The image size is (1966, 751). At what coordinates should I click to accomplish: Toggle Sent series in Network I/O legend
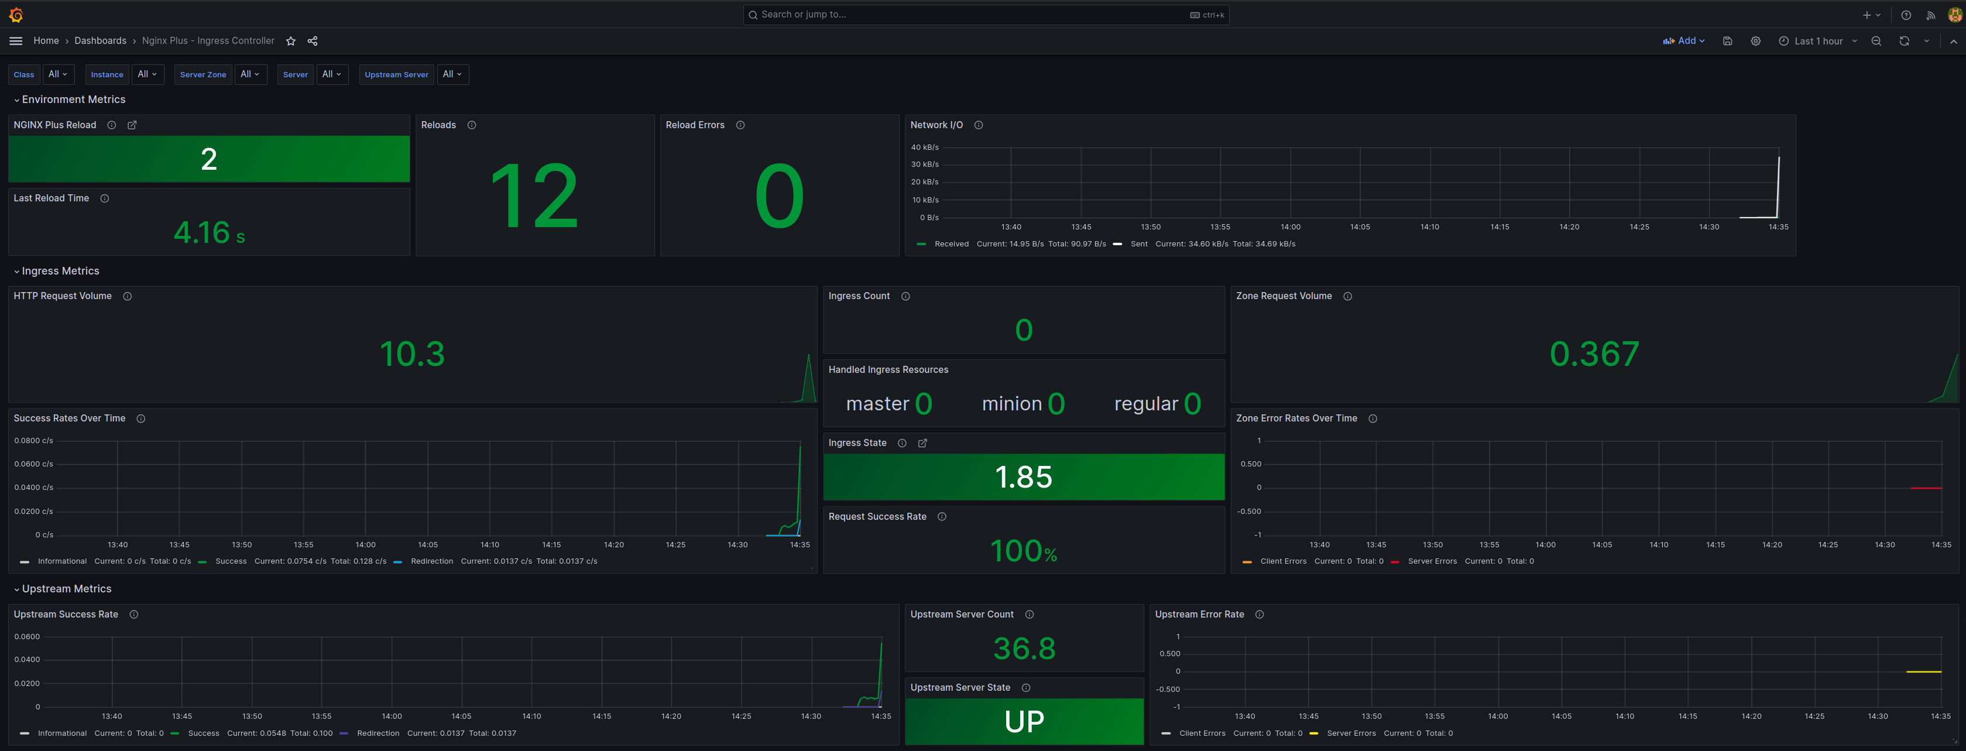(1139, 244)
